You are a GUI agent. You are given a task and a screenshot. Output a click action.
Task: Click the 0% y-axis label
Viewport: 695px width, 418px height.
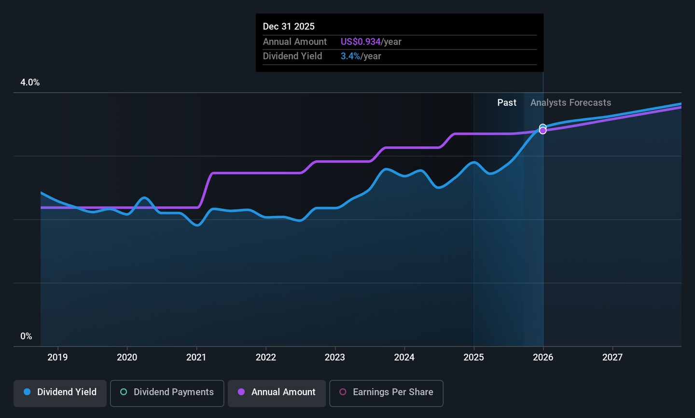[26, 336]
